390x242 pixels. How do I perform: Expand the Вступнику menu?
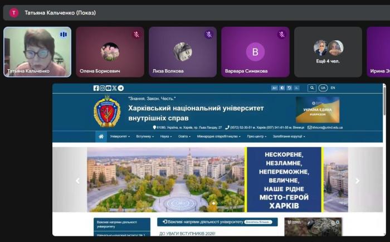145,137
